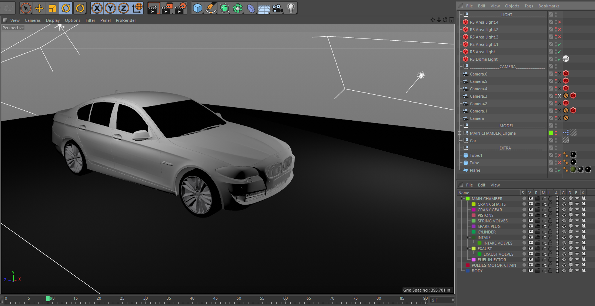Activate the Move tool
The image size is (595, 306).
pos(39,8)
